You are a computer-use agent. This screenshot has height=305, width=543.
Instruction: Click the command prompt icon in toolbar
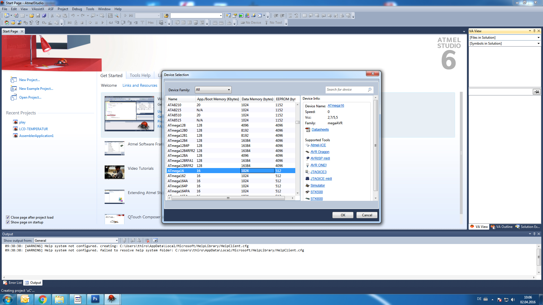(260, 16)
